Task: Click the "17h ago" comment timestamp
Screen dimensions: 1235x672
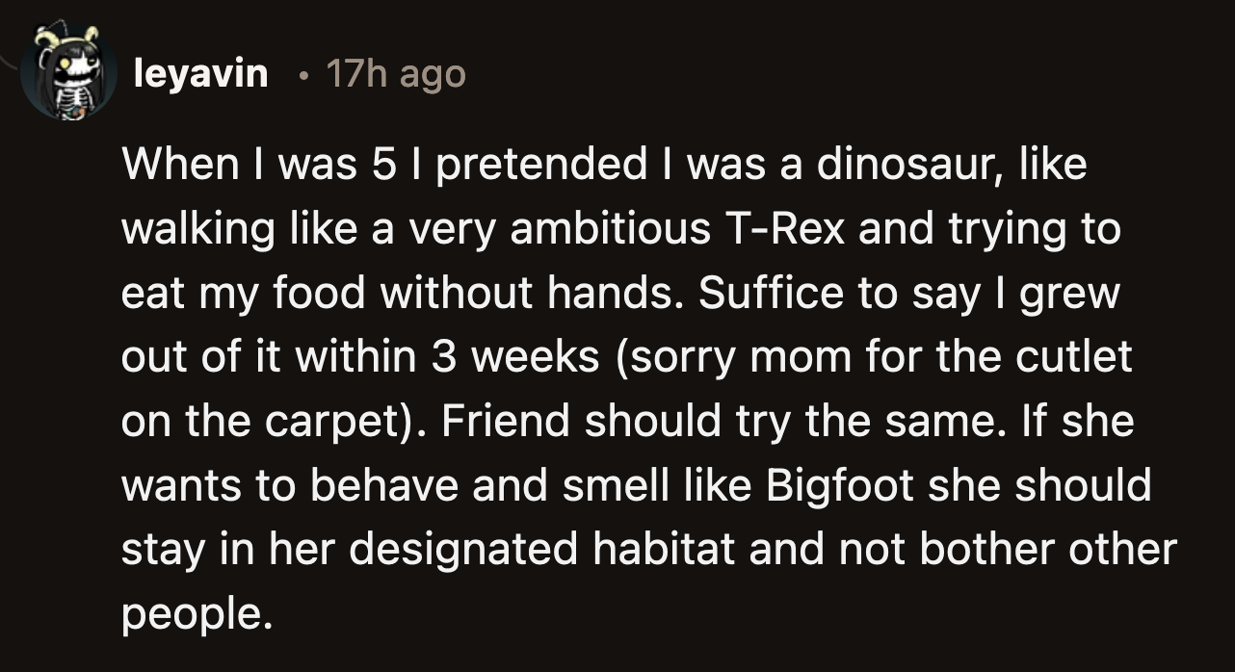Action: click(396, 73)
